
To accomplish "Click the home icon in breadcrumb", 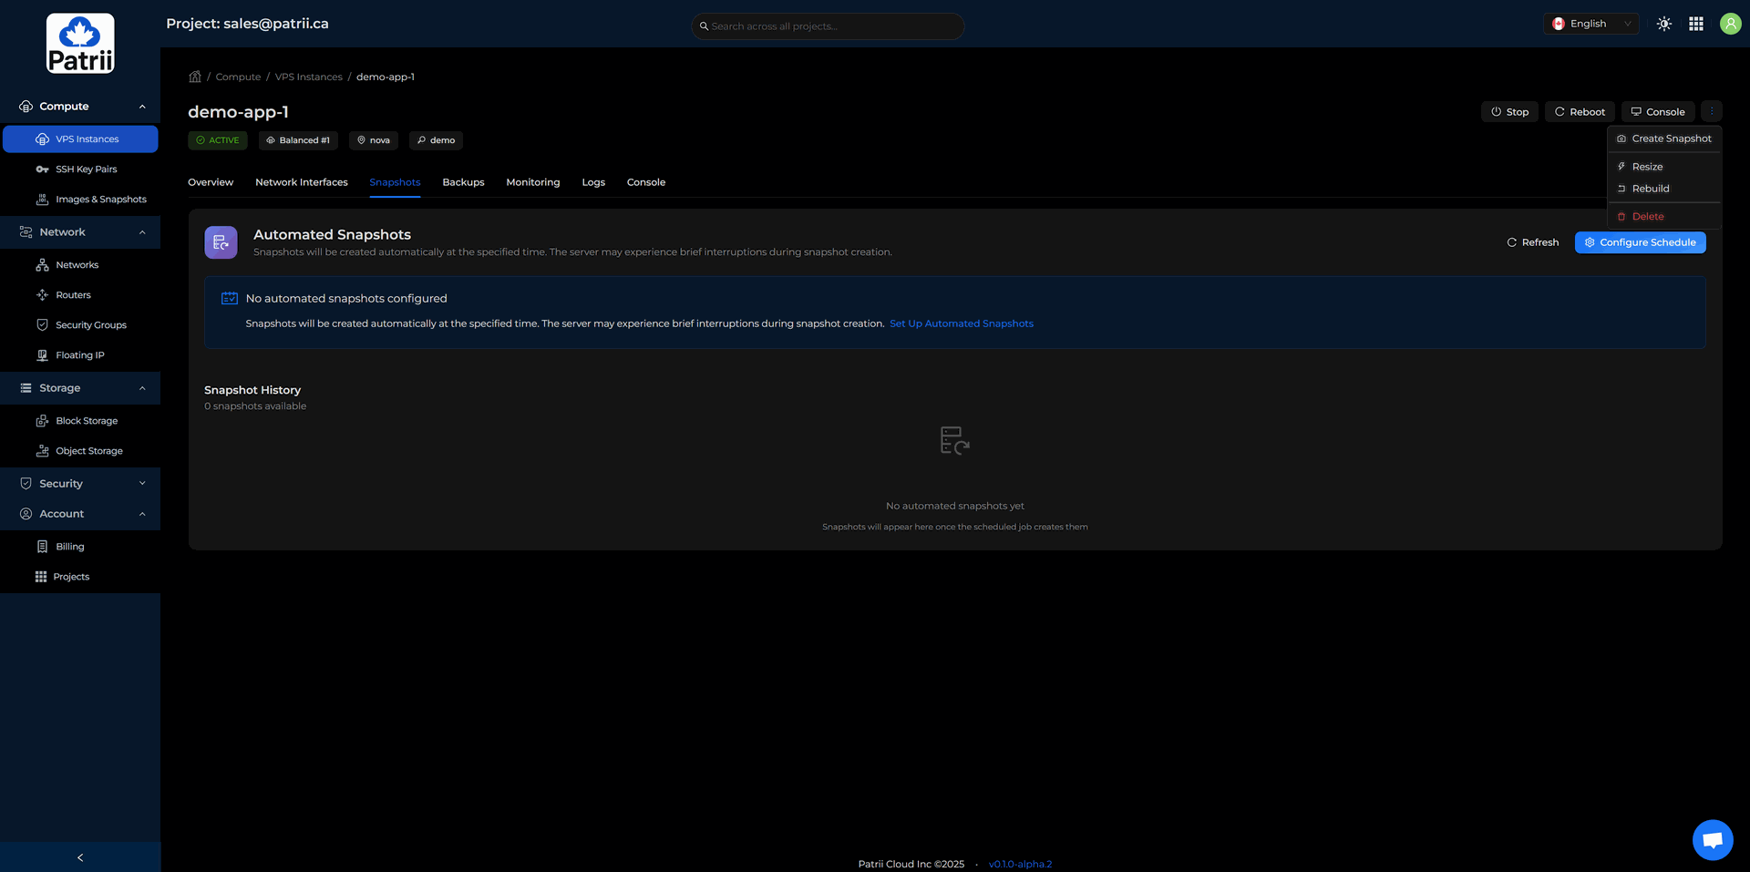I will point(195,77).
